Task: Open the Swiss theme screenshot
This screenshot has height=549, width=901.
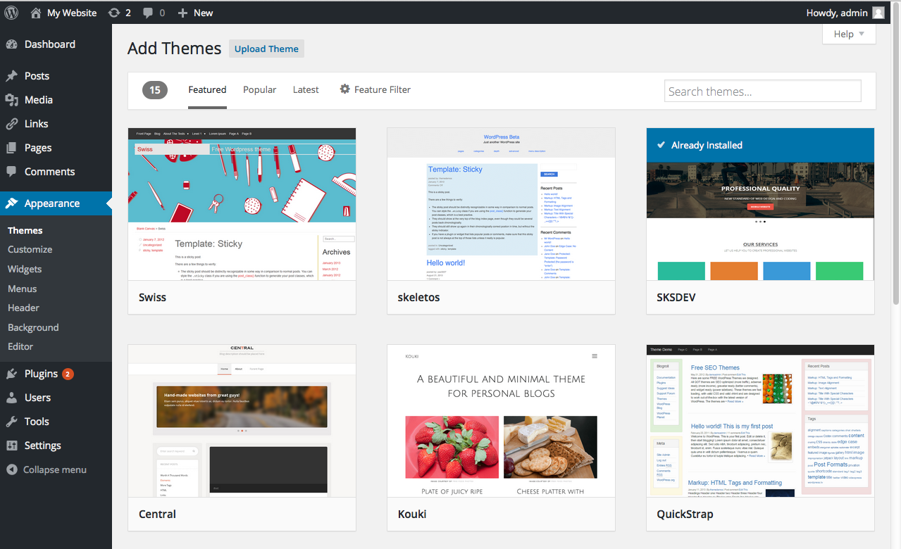Action: [x=242, y=204]
